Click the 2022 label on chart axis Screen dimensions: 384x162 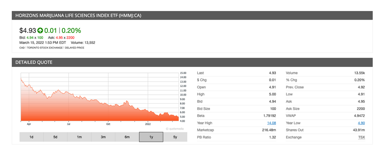[x=148, y=124]
